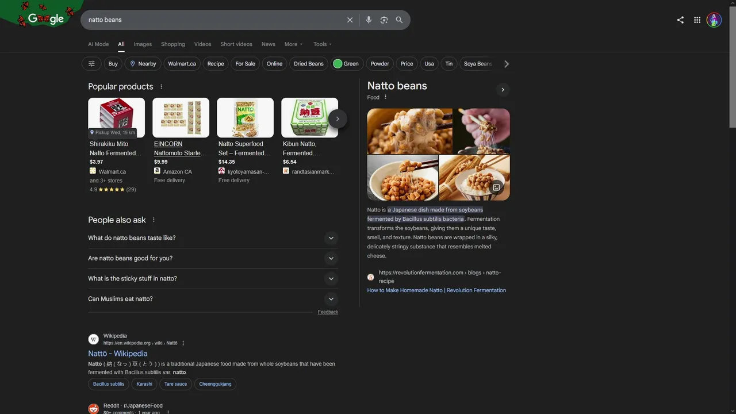Switch to Short videos tab
This screenshot has height=414, width=736.
[236, 44]
